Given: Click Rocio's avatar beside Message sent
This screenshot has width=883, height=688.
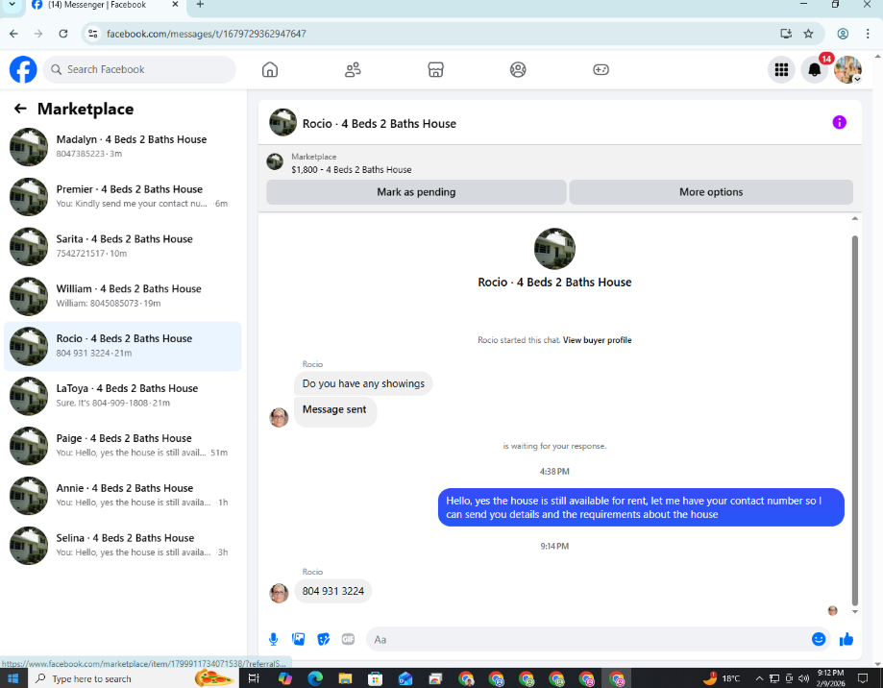Looking at the screenshot, I should tap(279, 417).
